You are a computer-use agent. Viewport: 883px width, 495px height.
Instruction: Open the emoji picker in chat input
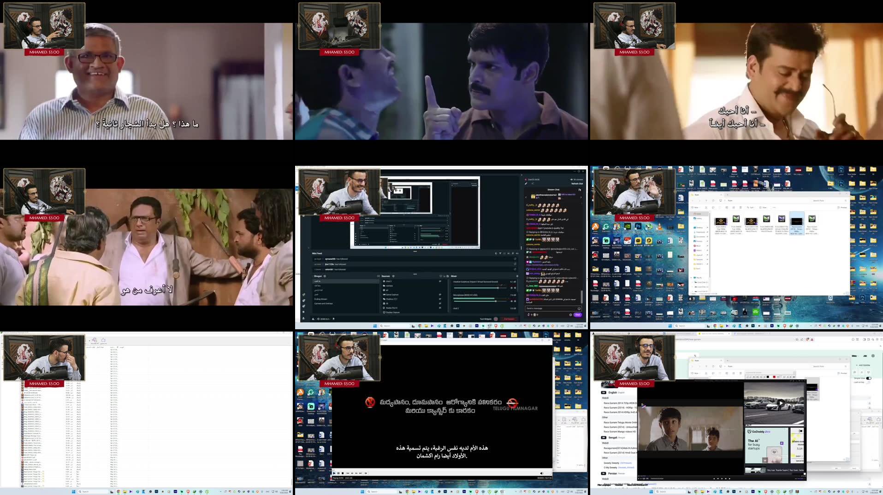click(x=579, y=309)
